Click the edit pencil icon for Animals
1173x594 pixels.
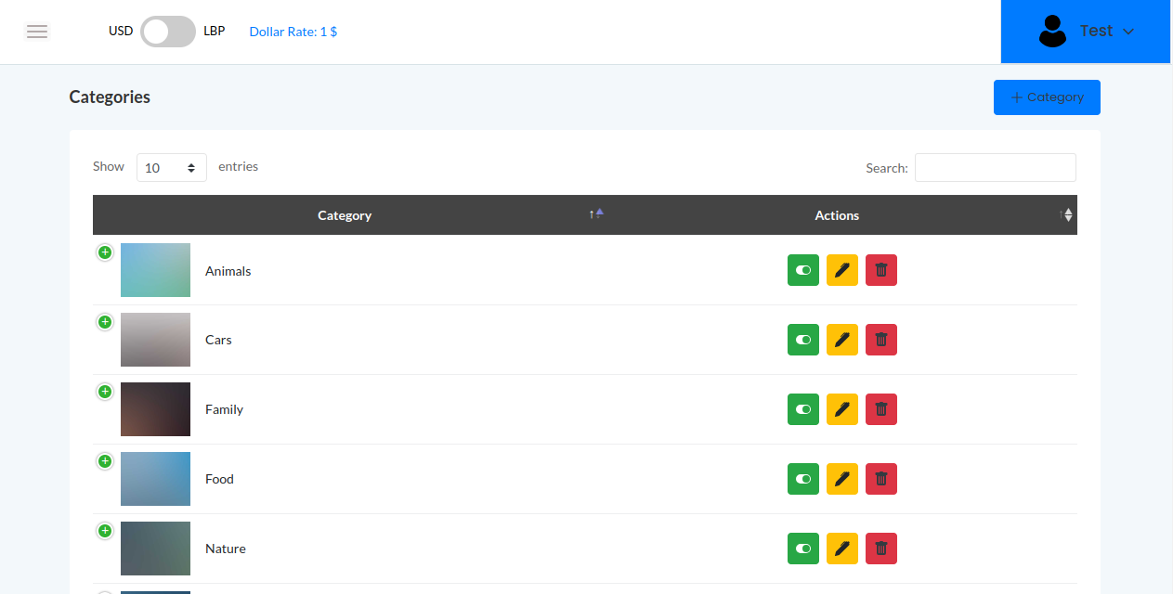pos(841,270)
